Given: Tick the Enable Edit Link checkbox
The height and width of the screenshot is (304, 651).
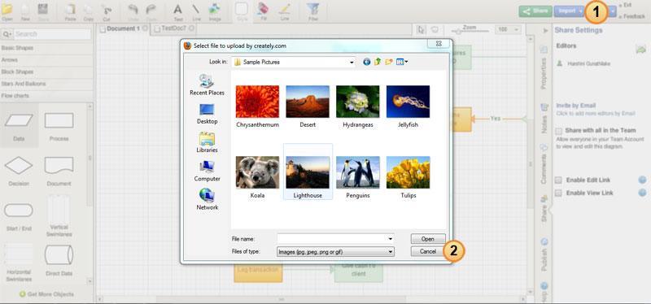Looking at the screenshot, I should point(559,180).
